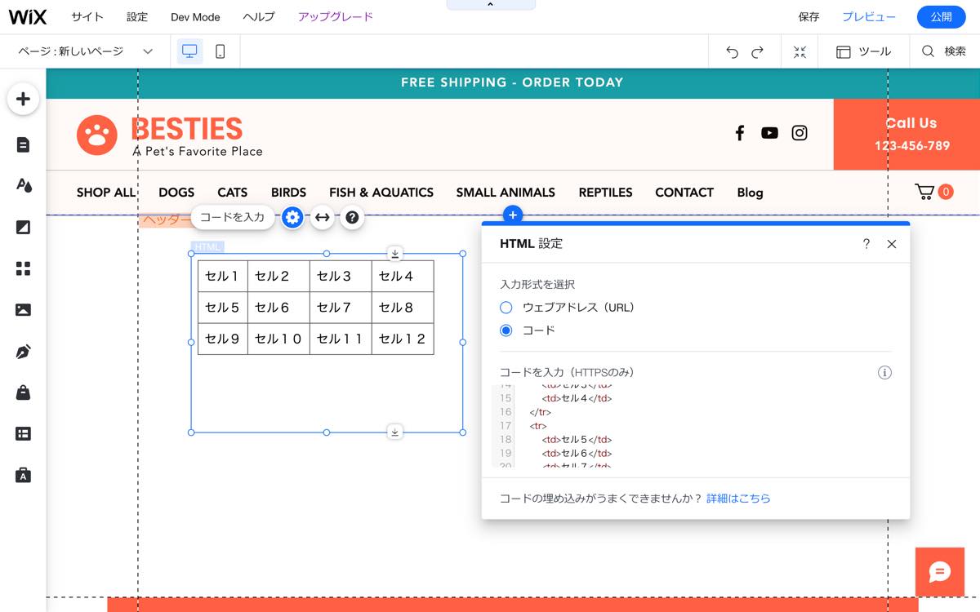Click Dev Mode in the top menu
The height and width of the screenshot is (612, 980).
coord(195,16)
